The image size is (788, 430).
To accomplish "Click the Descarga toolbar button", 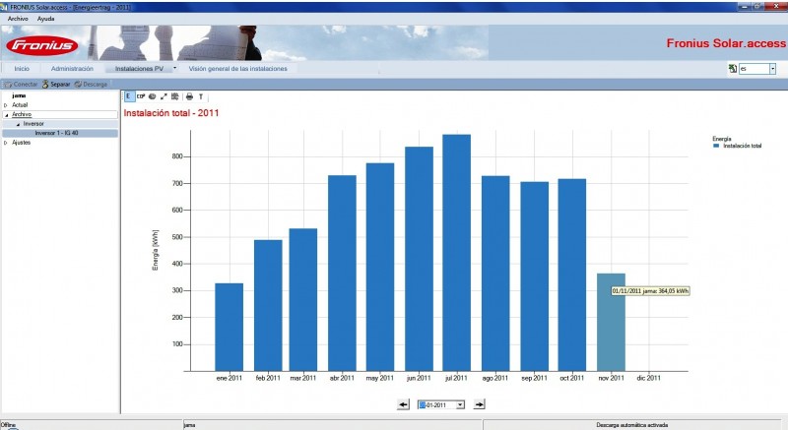I will pos(91,85).
